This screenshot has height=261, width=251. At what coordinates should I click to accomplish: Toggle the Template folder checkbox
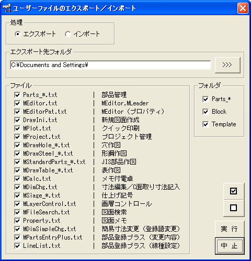click(206, 124)
